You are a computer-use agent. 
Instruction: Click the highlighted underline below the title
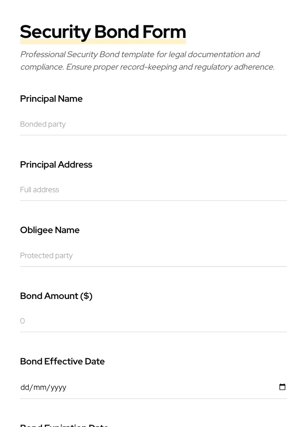(x=103, y=42)
